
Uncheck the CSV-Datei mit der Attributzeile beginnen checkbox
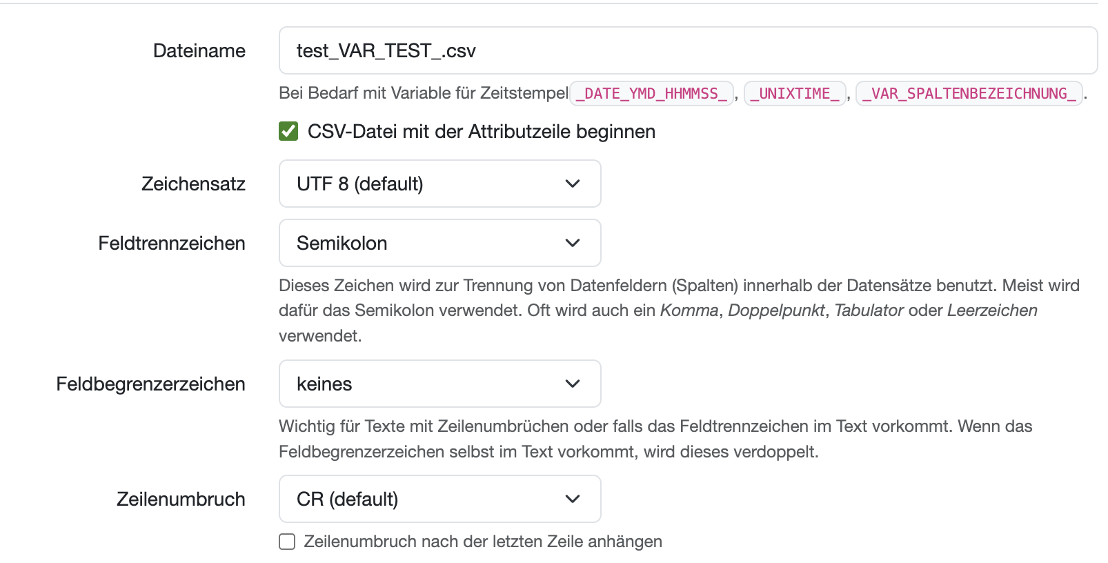pos(288,131)
